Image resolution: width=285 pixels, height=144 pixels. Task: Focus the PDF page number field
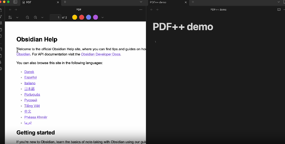click(55, 17)
